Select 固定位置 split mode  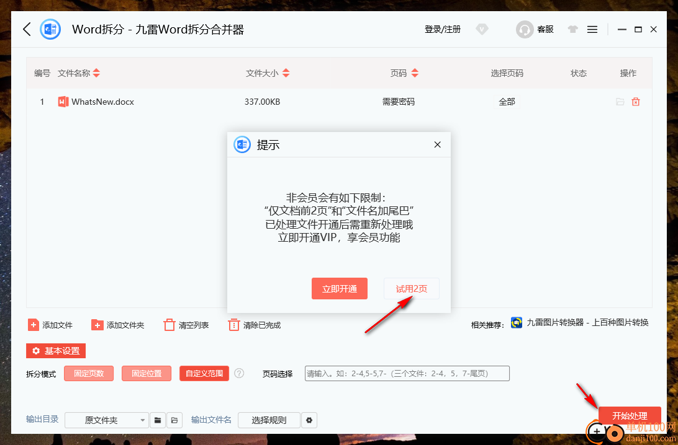[x=147, y=373]
